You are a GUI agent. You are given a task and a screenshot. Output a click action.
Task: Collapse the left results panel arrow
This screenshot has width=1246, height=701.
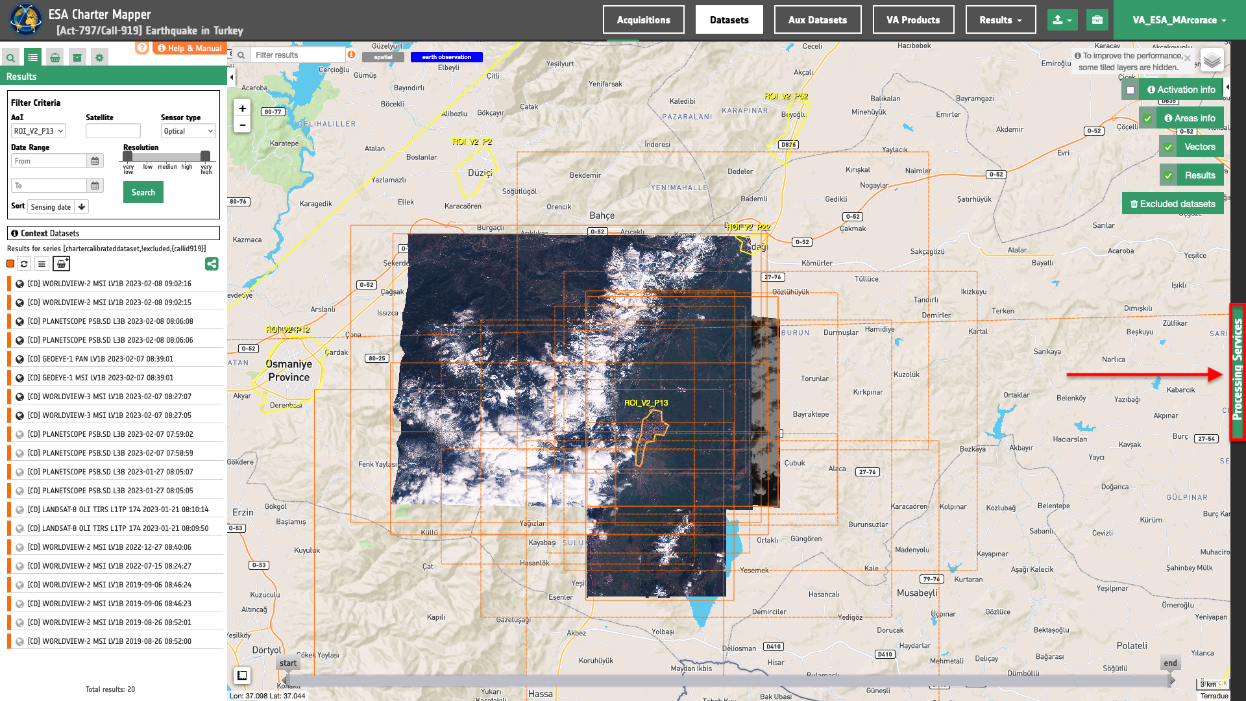coord(232,77)
